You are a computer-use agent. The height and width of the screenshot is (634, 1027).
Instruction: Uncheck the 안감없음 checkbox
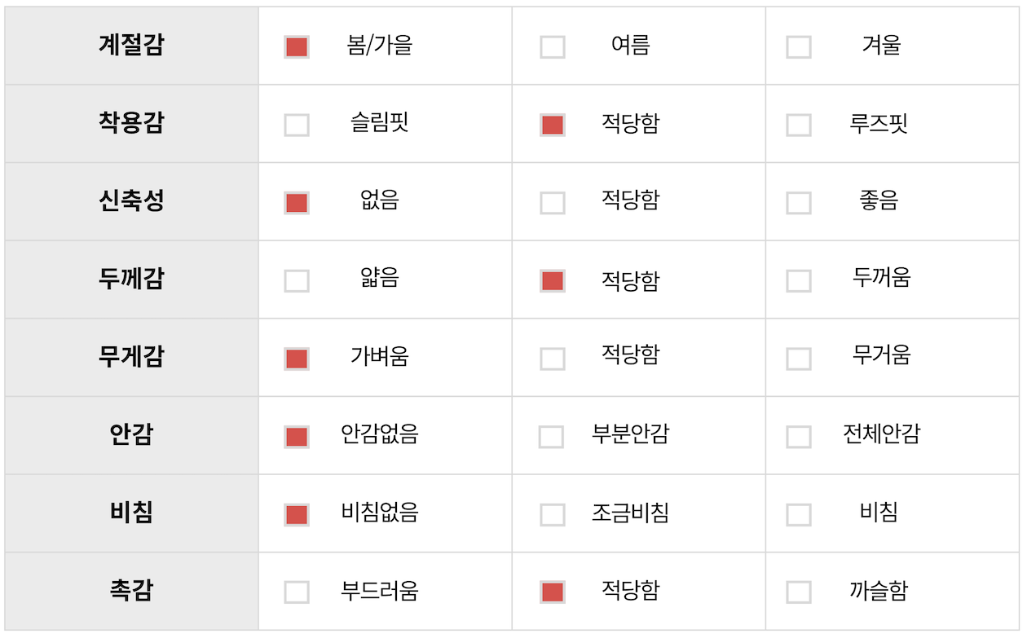(297, 437)
